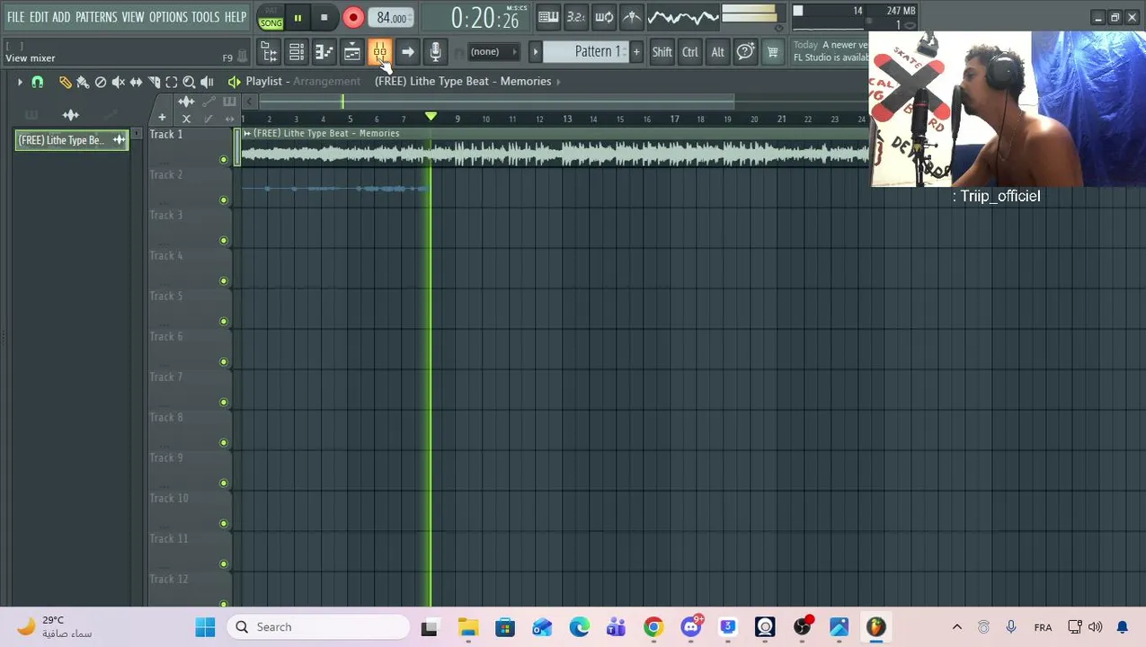
Task: Click the playlist horizontal scrollbar
Action: point(496,102)
